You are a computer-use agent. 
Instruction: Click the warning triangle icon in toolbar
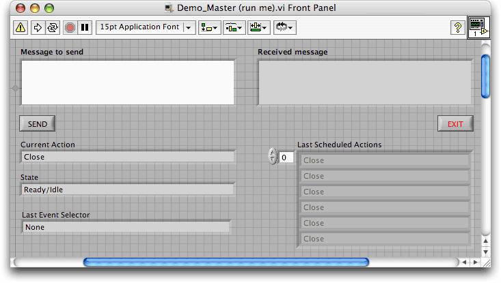[21, 27]
